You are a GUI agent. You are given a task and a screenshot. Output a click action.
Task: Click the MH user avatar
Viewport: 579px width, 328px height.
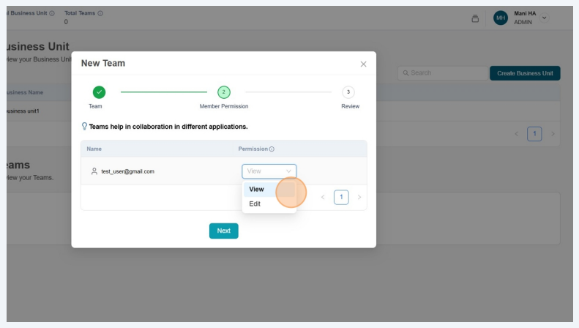point(501,18)
